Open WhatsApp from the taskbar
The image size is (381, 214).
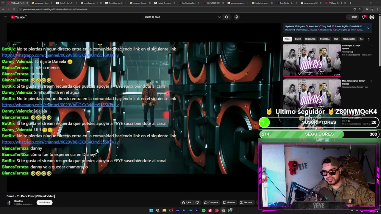point(230,210)
